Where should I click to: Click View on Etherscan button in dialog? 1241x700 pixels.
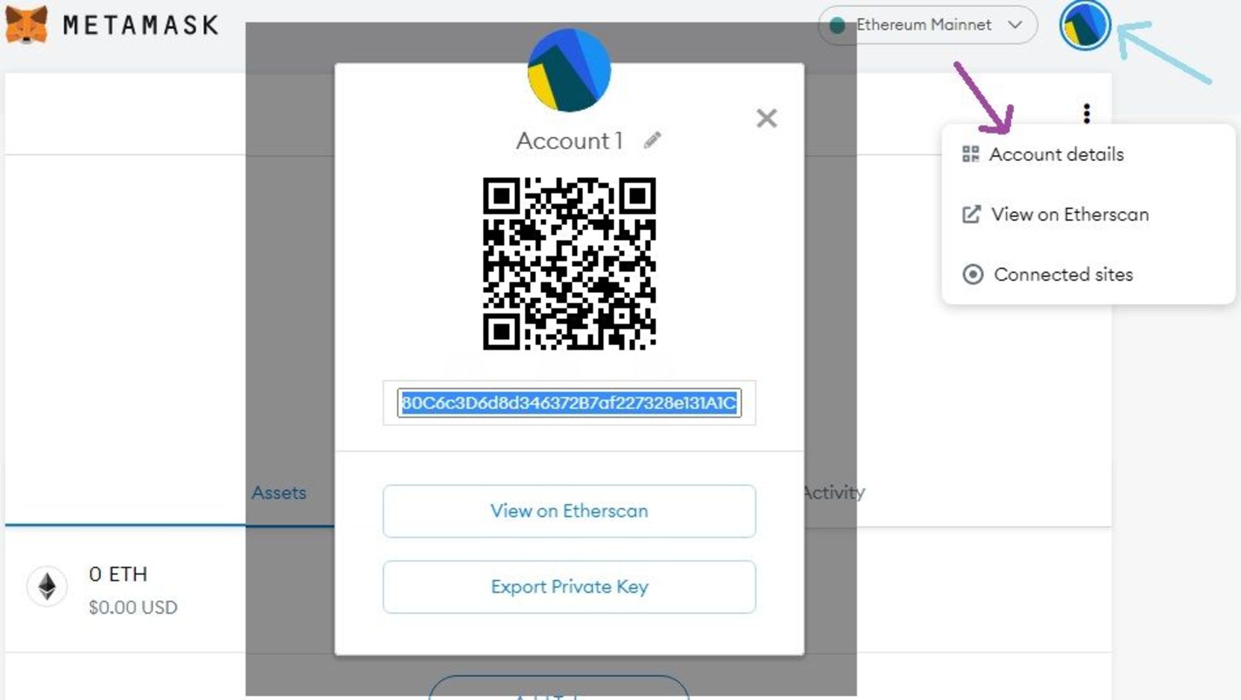[x=569, y=511]
